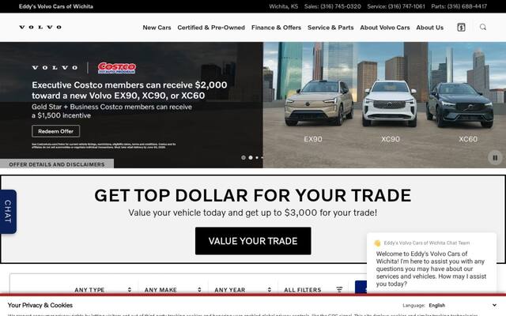Screen dimensions: 506x316
Task: Open the dollar payment calculator icon
Action: point(461,28)
